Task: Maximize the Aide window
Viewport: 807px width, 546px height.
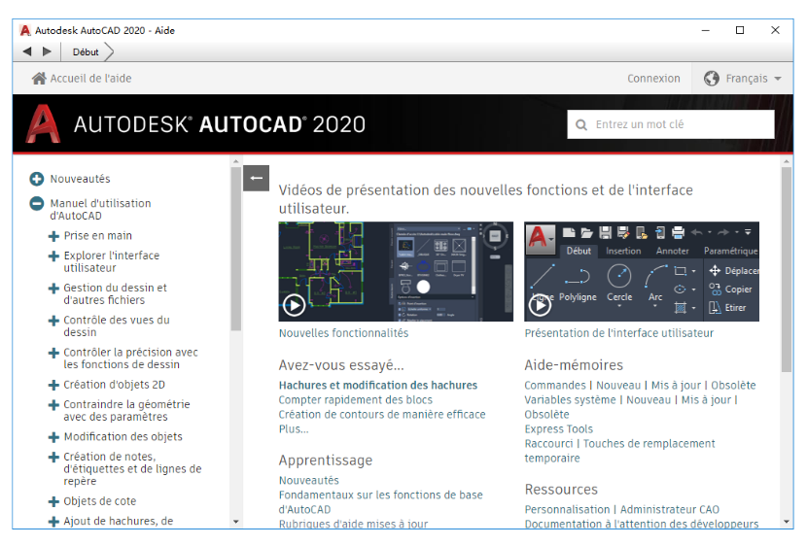Action: pos(740,30)
